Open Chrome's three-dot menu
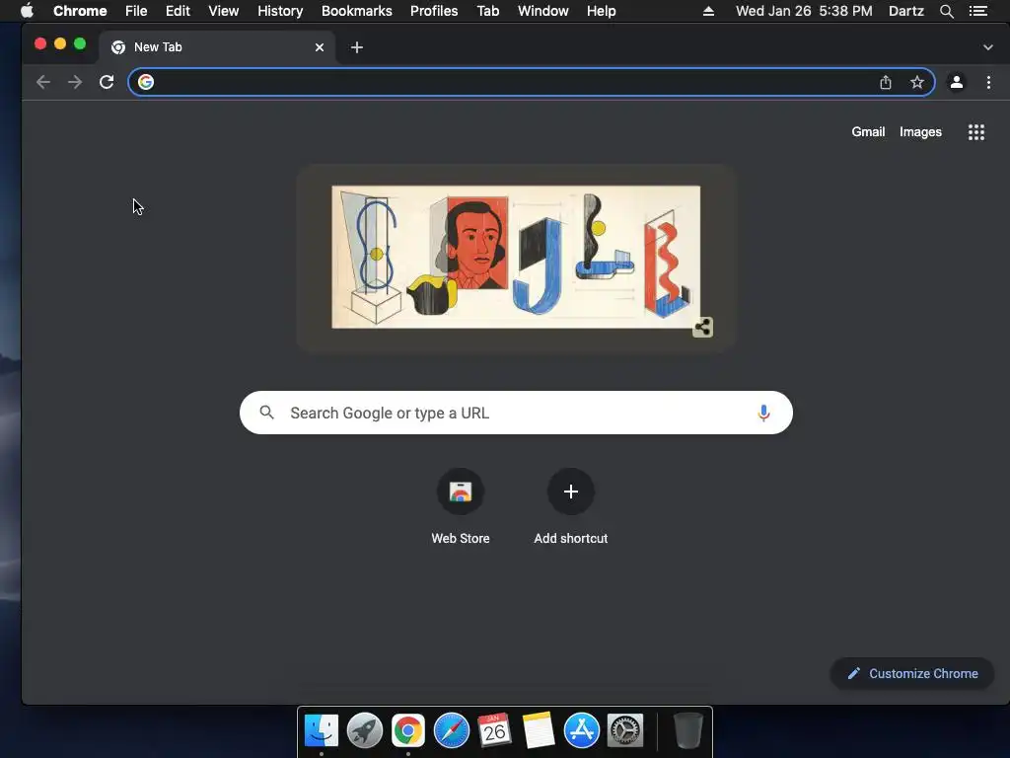 pos(988,82)
